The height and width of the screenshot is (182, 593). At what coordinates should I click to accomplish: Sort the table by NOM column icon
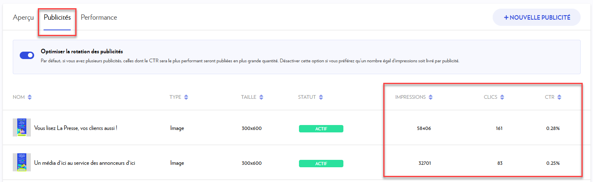tap(30, 97)
